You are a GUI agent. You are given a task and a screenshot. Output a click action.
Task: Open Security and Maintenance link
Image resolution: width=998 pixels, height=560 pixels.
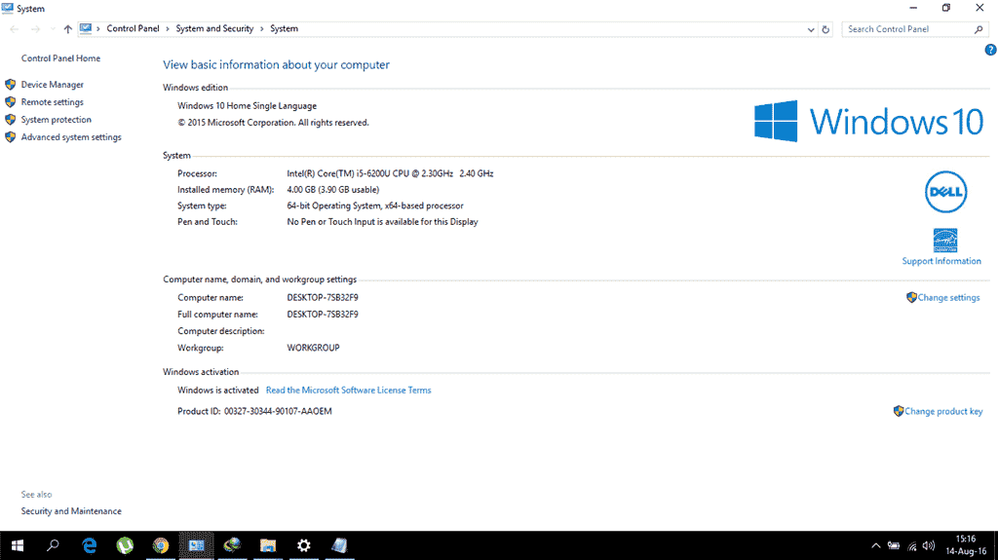tap(71, 511)
